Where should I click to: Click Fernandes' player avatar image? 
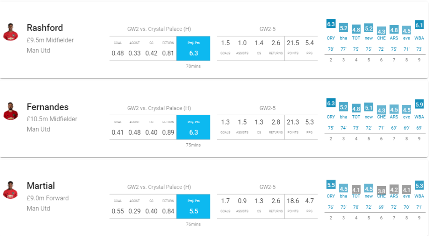coord(10,111)
